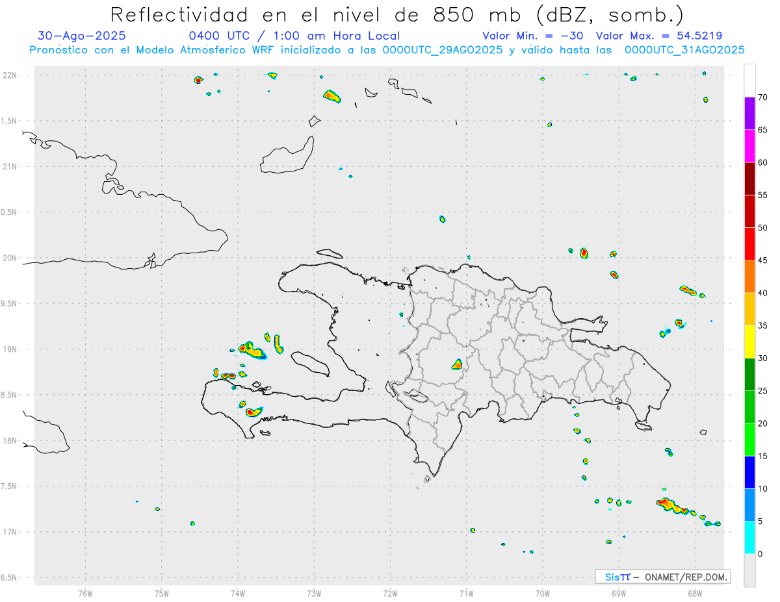Click the date text '30-Ago-2025'
780x602 pixels.
(x=82, y=36)
